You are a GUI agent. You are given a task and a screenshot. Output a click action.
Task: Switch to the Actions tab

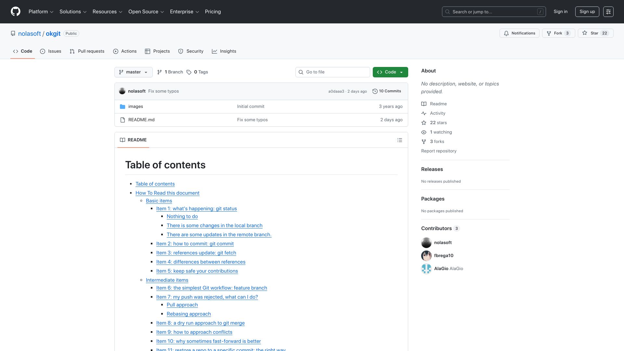pos(125,51)
